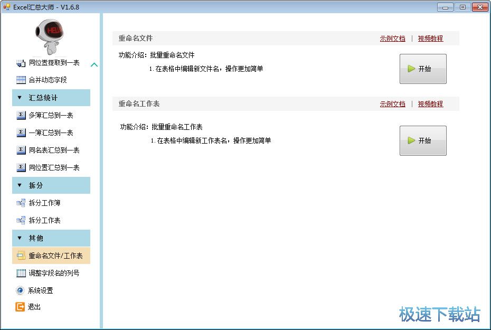Click the 合并动态字段 table icon
The width and height of the screenshot is (491, 330).
pyautogui.click(x=21, y=80)
